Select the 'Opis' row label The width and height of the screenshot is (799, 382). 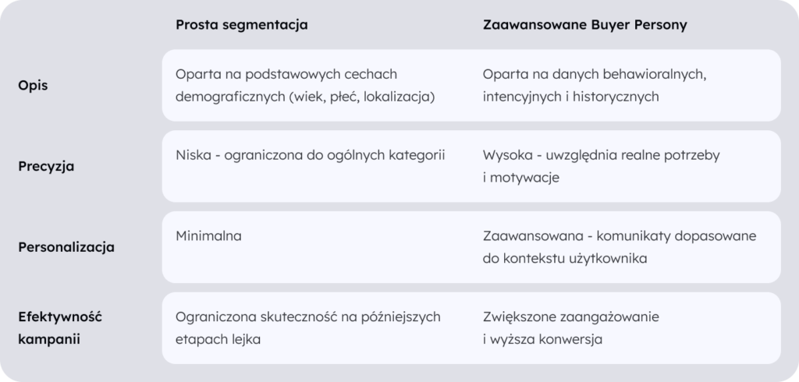[33, 86]
